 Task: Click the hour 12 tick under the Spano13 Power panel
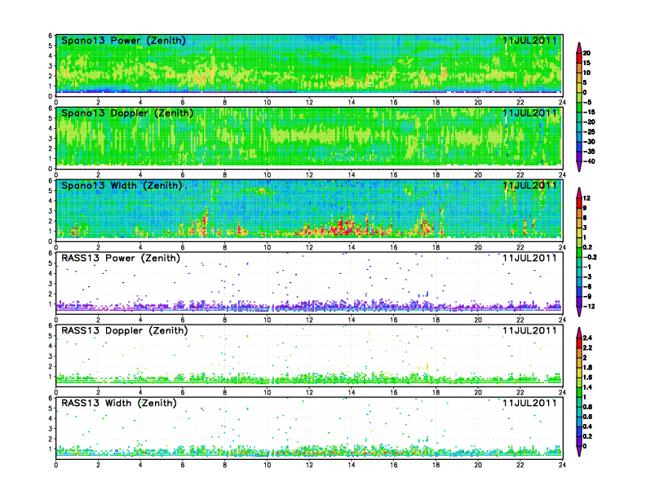[309, 103]
